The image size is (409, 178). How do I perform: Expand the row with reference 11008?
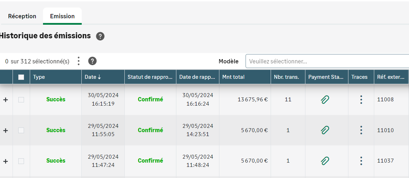coord(5,100)
